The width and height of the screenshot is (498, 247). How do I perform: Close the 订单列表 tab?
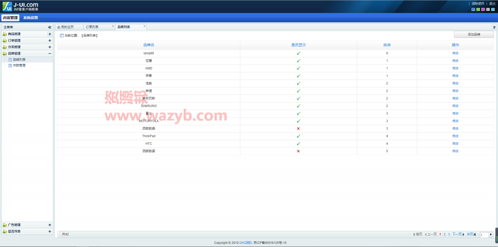(113, 26)
